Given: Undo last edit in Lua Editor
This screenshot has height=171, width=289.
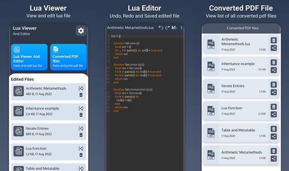Looking at the screenshot, I should tap(161, 28).
